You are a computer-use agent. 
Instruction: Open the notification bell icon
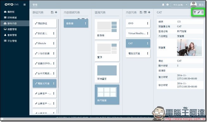click(163, 5)
